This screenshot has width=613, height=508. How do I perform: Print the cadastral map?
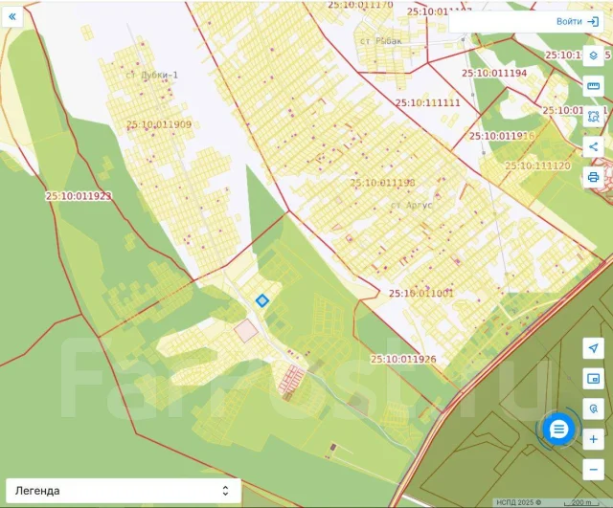tap(593, 177)
